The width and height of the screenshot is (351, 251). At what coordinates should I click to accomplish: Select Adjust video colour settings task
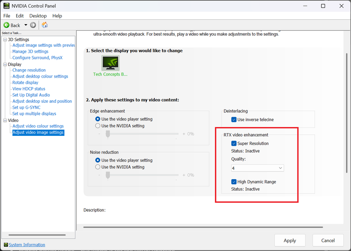coord(37,126)
